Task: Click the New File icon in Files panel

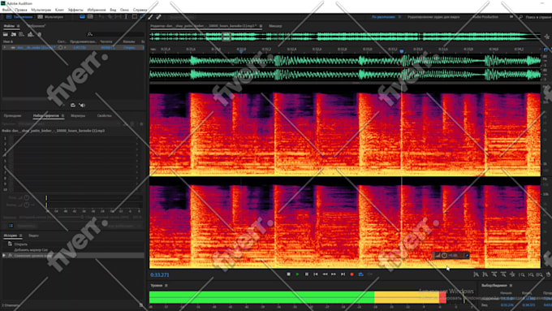Action: (22, 34)
